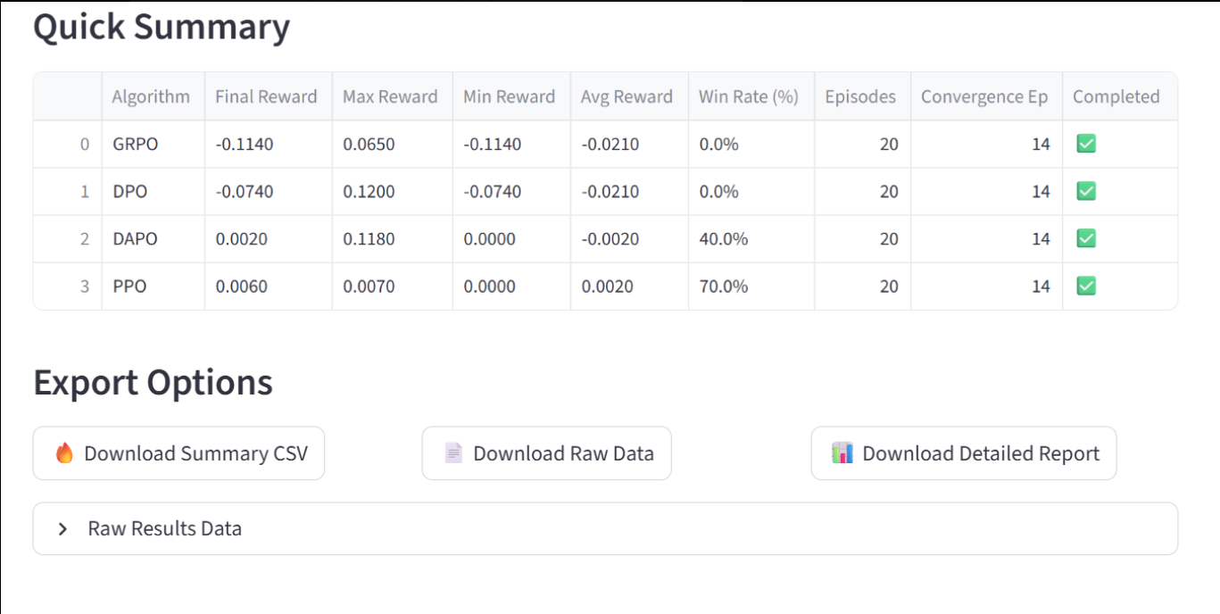Click the Download Detailed Report button
This screenshot has height=614, width=1220.
tap(964, 453)
